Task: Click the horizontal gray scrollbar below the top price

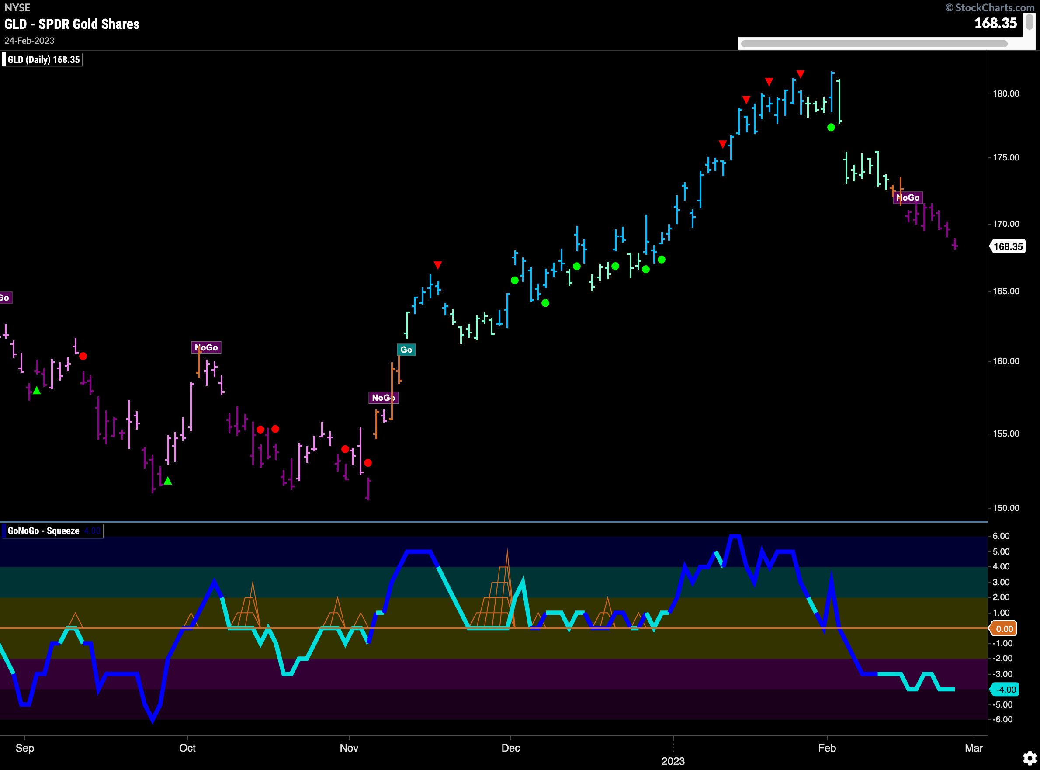Action: pyautogui.click(x=874, y=44)
